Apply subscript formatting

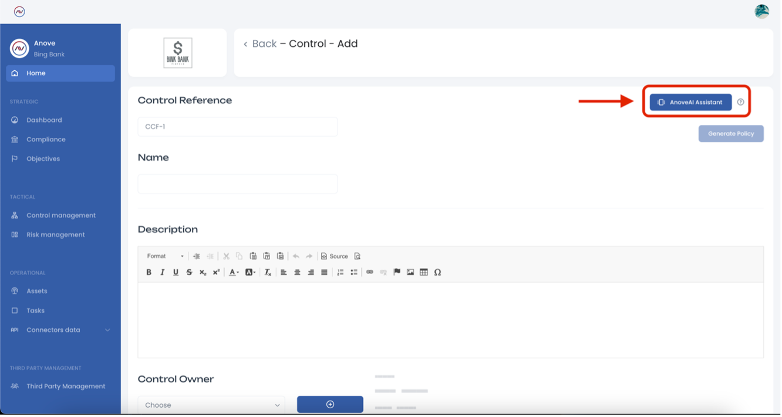click(203, 272)
